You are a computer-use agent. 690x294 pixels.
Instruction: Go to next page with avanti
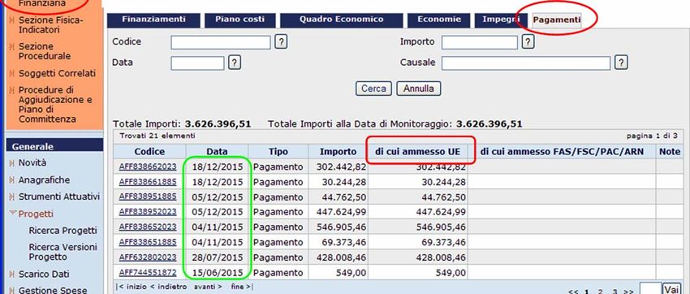[x=208, y=287]
